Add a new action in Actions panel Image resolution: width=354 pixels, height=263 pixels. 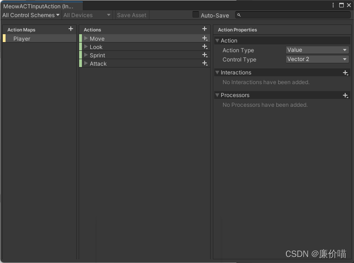pyautogui.click(x=205, y=29)
